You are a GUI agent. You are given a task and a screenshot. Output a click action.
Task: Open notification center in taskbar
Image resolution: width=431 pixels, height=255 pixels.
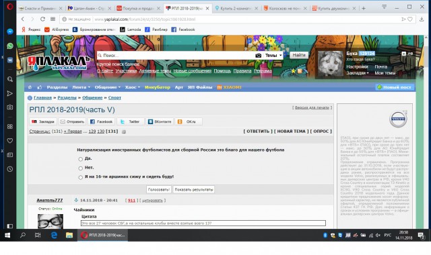coord(421,235)
